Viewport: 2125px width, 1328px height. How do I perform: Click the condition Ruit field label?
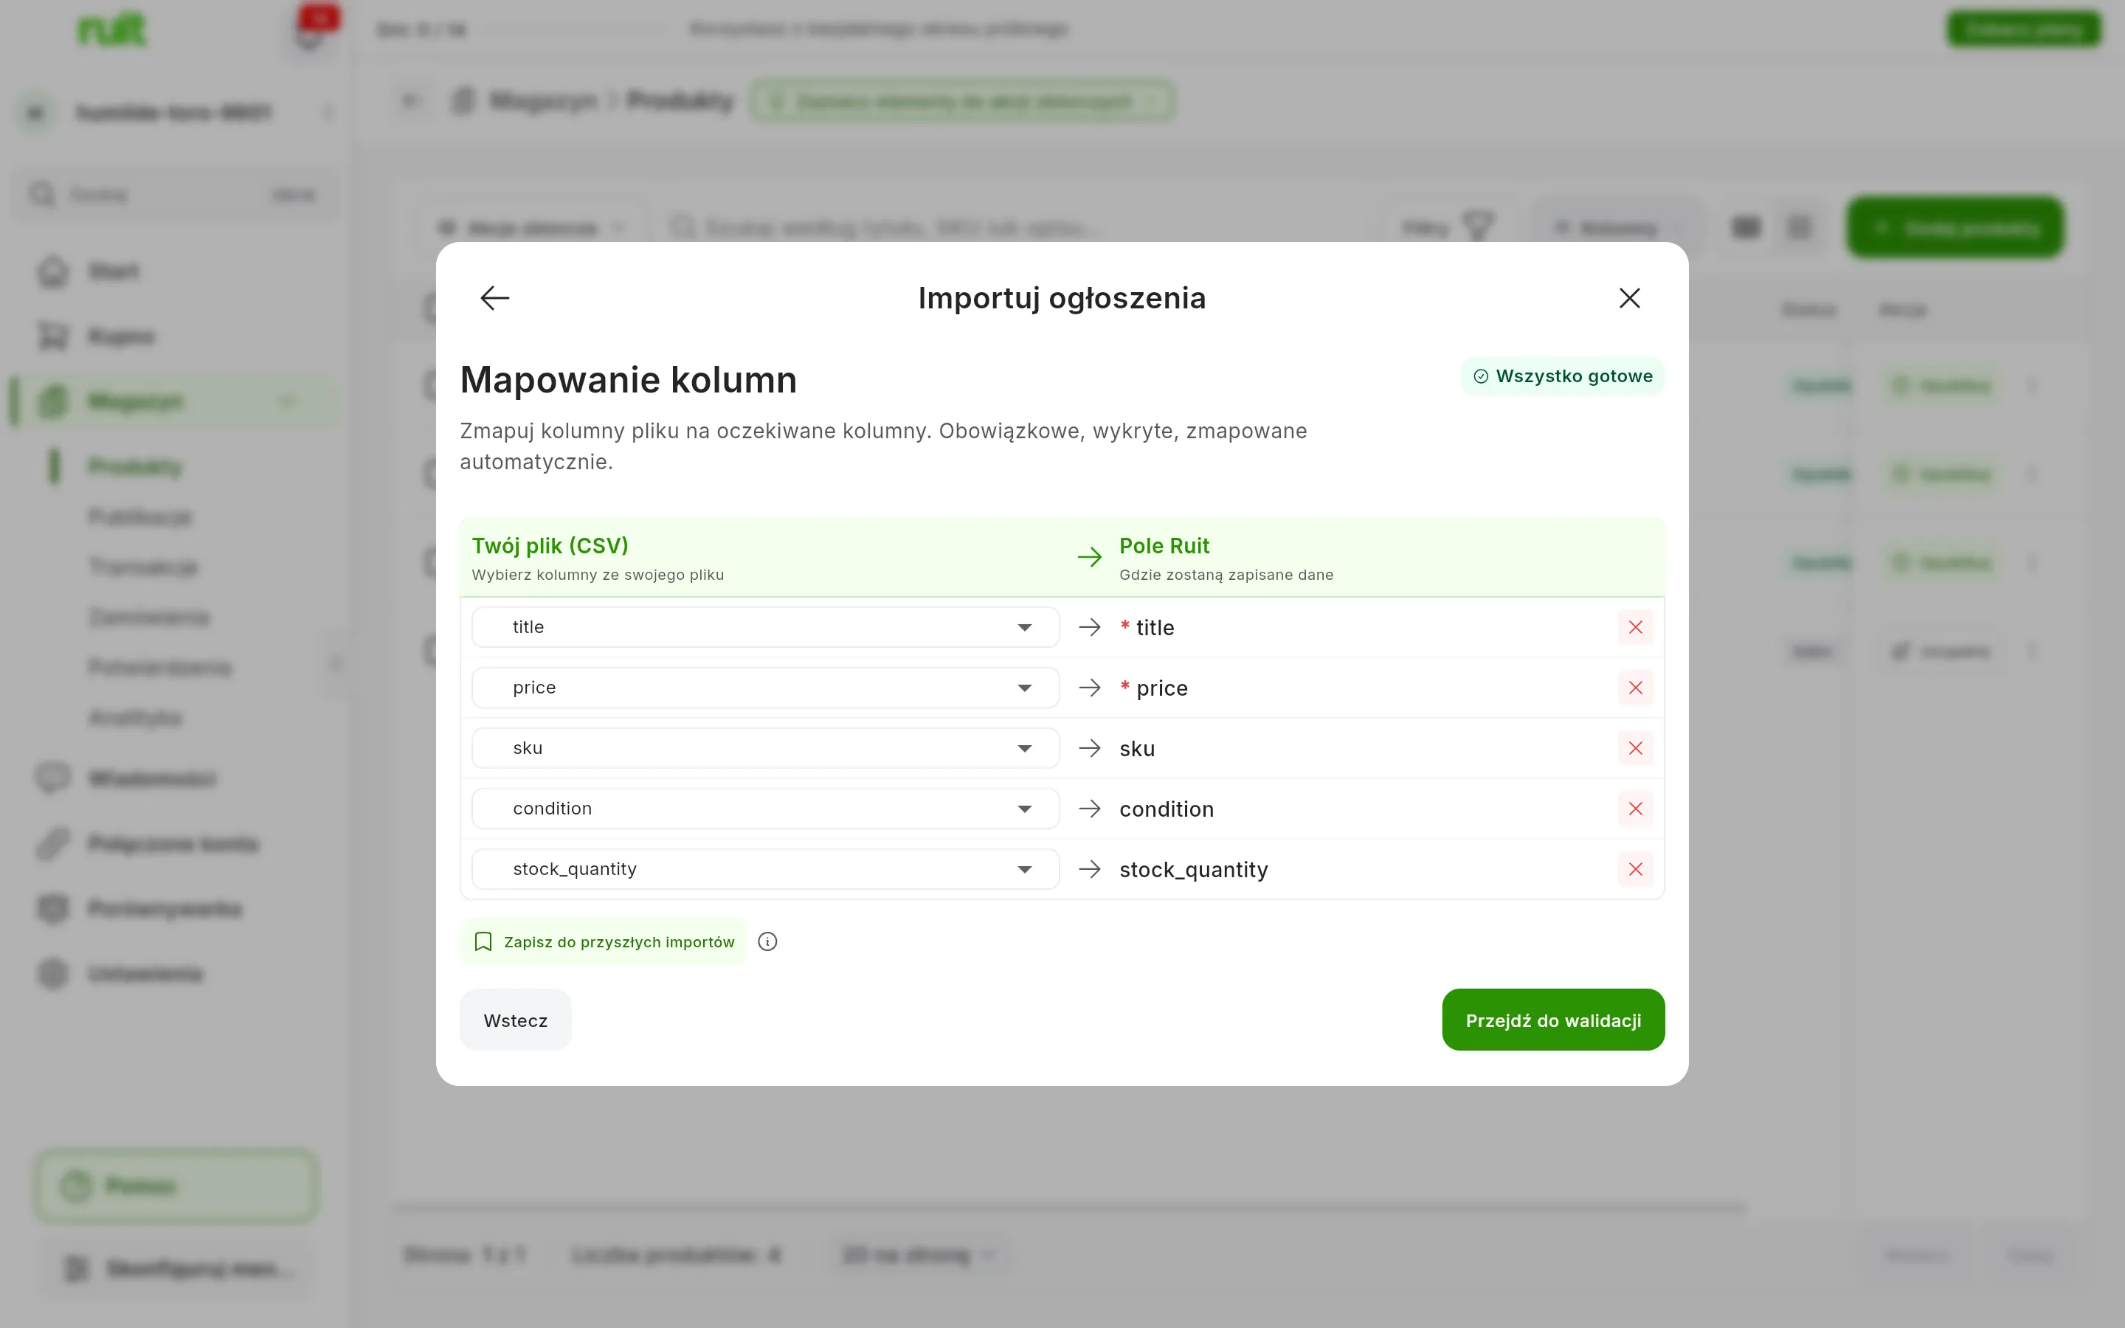click(x=1166, y=809)
